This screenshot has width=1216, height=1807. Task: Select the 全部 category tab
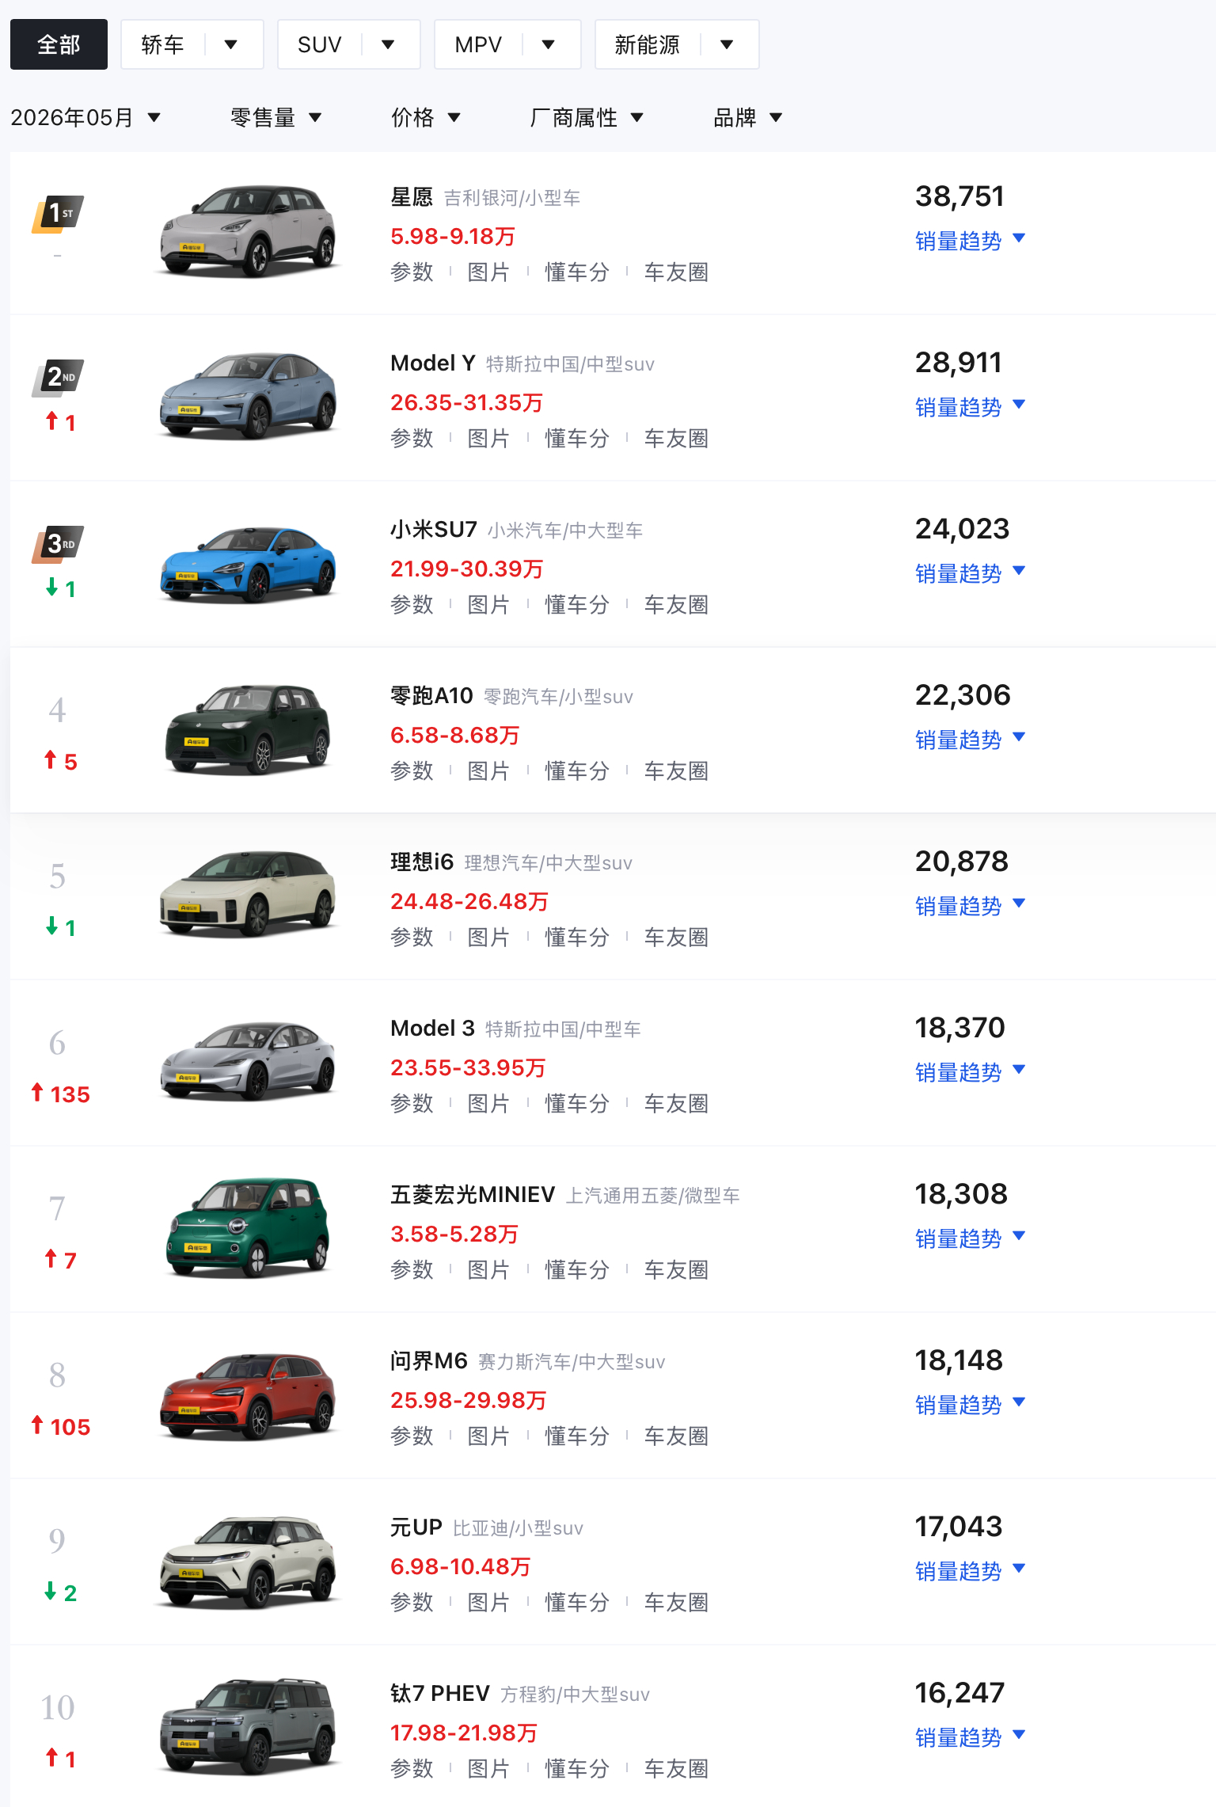point(59,44)
